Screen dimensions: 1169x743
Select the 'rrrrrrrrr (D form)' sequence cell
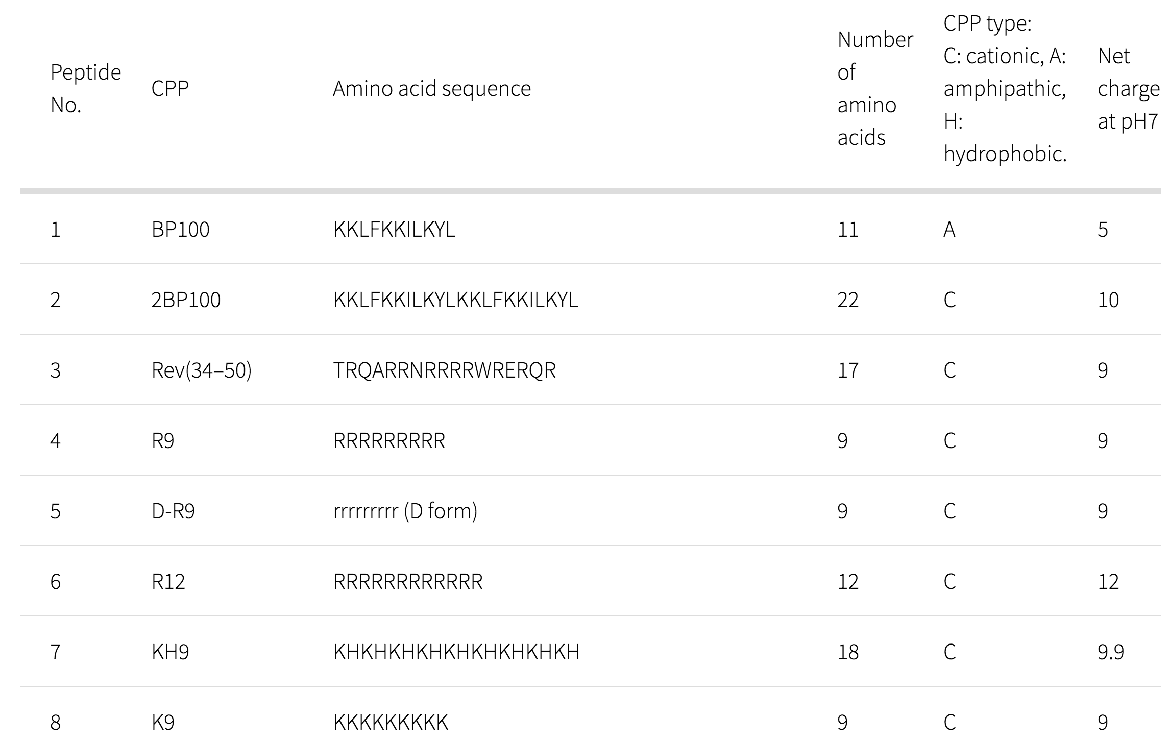(x=405, y=511)
